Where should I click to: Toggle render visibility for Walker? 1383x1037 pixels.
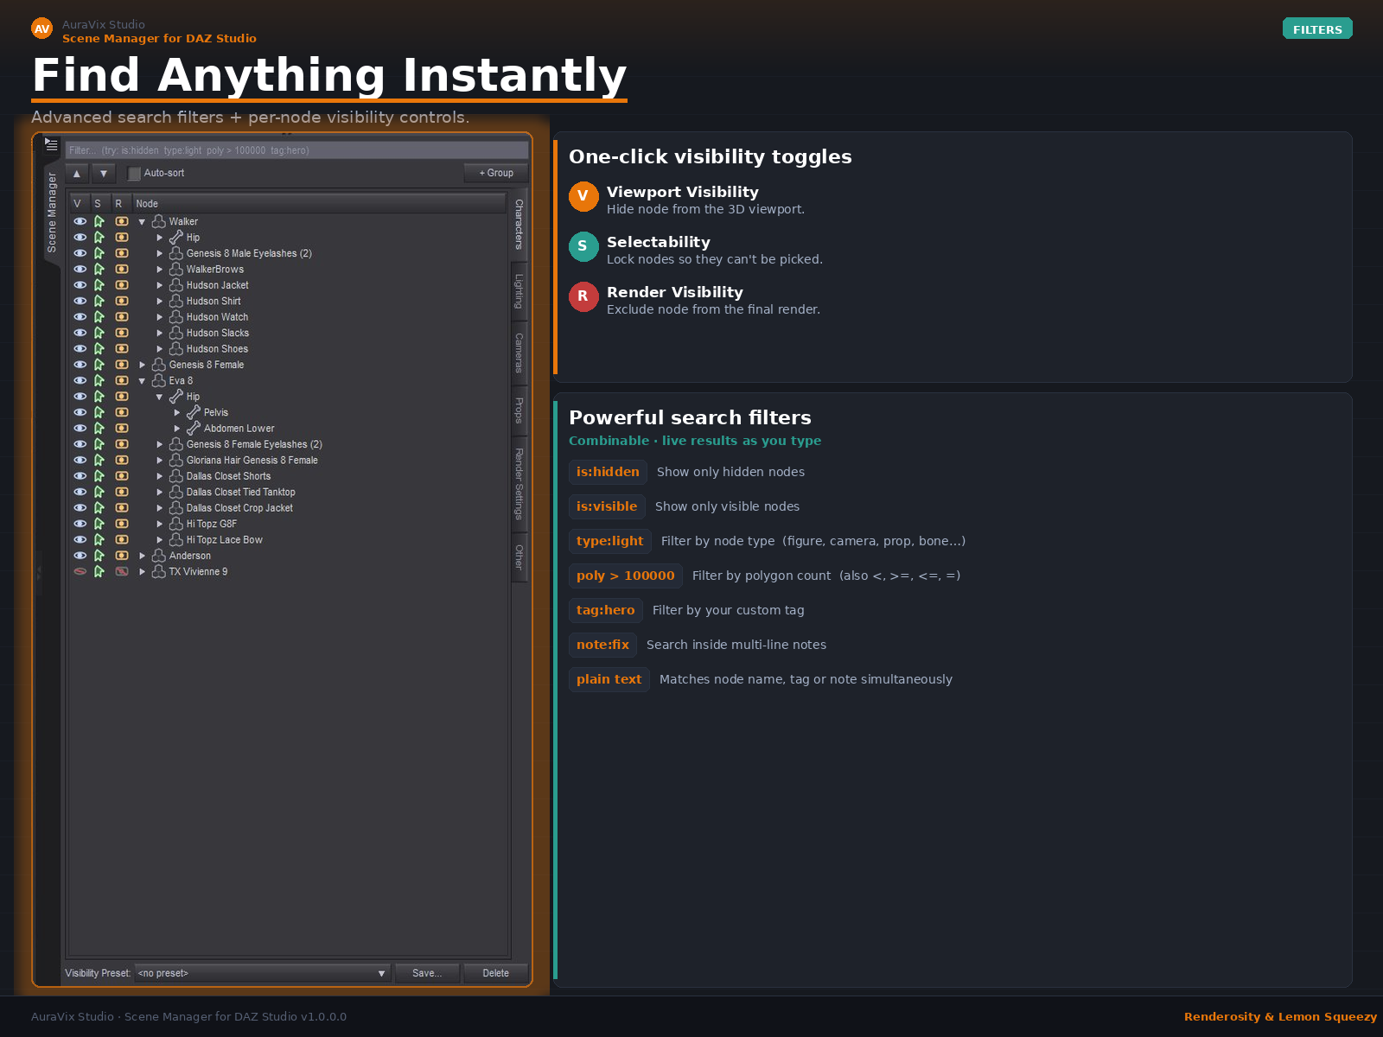click(122, 221)
